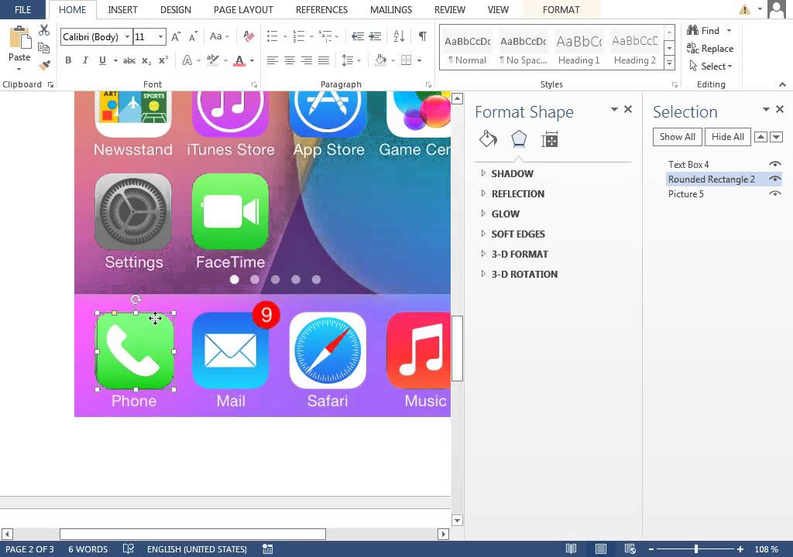This screenshot has height=557, width=793.
Task: Open Layout & Properties in Format Shape
Action: [x=549, y=138]
